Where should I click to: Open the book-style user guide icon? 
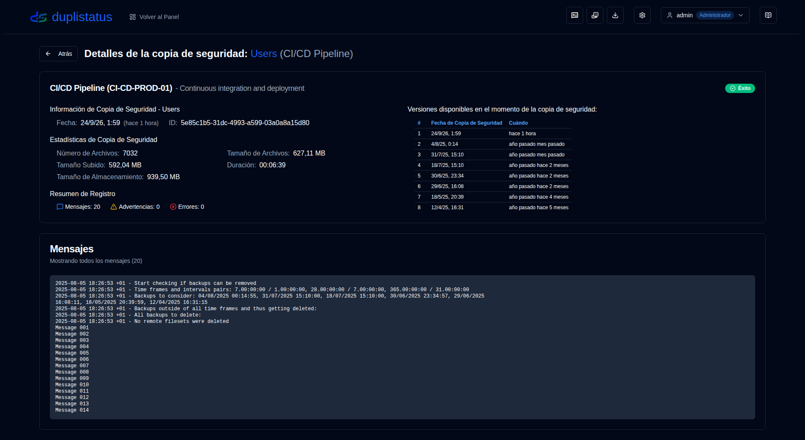tap(768, 15)
